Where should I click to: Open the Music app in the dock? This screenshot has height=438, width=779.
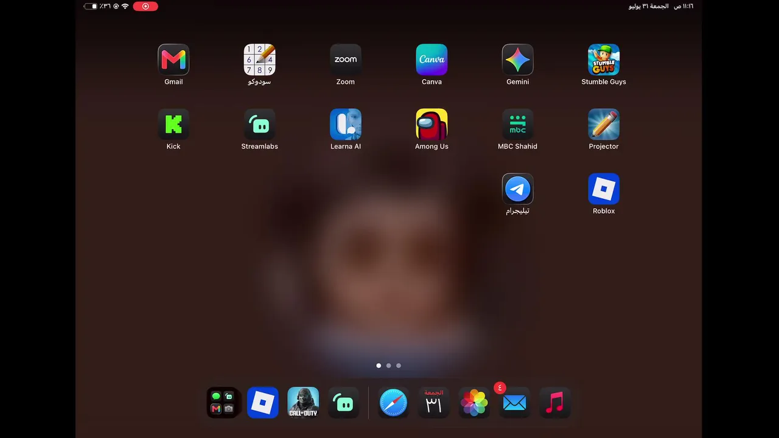click(x=554, y=403)
